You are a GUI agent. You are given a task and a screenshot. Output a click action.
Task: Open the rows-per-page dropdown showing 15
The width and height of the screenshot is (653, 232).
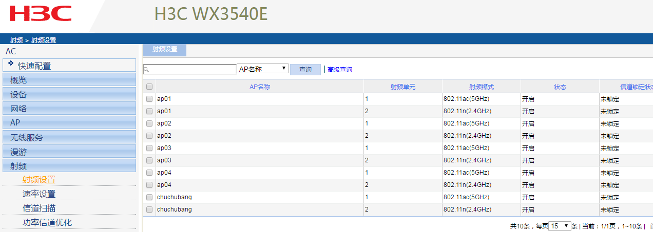click(560, 226)
